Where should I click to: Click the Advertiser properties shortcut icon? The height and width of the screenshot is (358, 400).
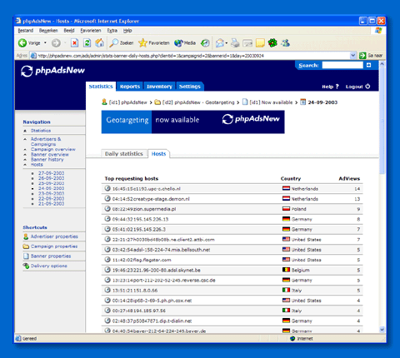(26, 236)
